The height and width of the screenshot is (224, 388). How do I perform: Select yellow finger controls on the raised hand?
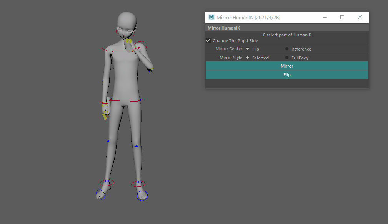coord(129,41)
